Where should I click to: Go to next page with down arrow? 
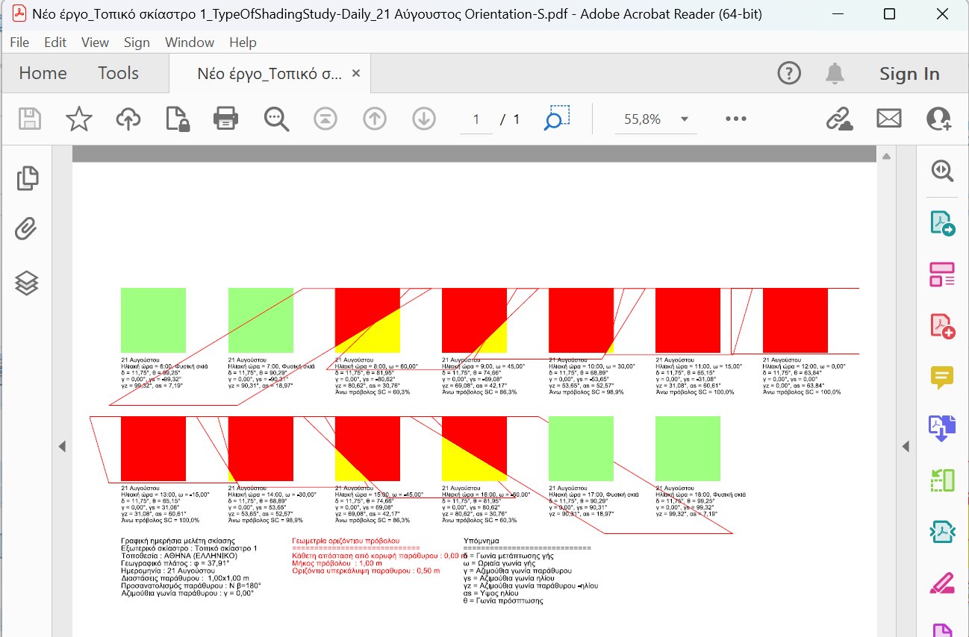(423, 118)
